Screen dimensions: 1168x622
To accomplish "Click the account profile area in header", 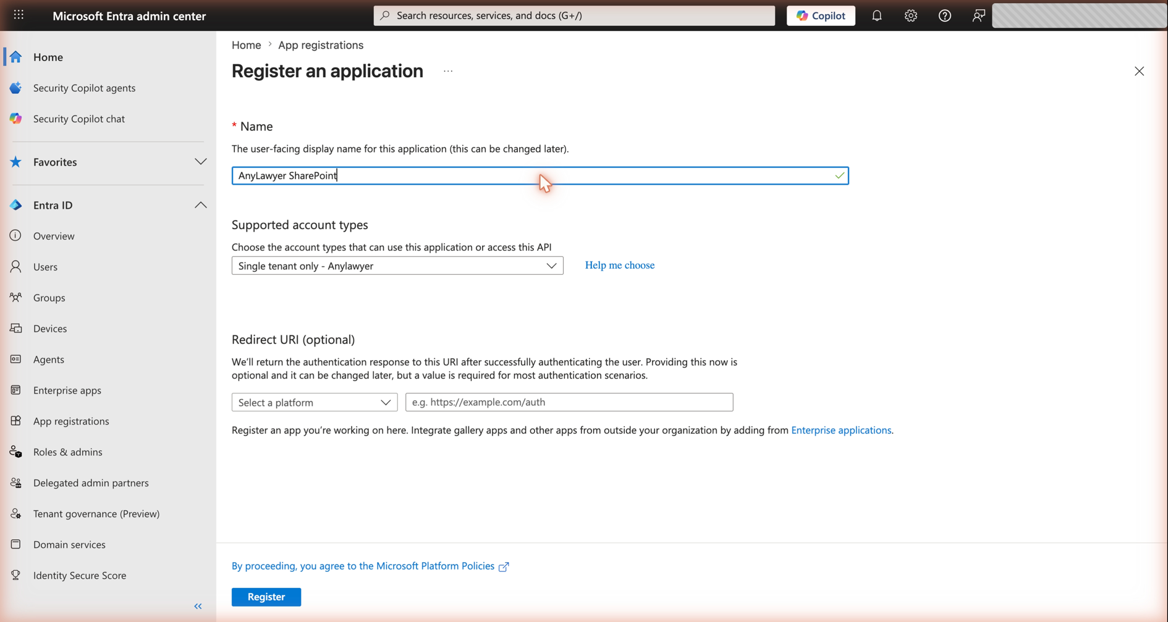I will point(1080,15).
